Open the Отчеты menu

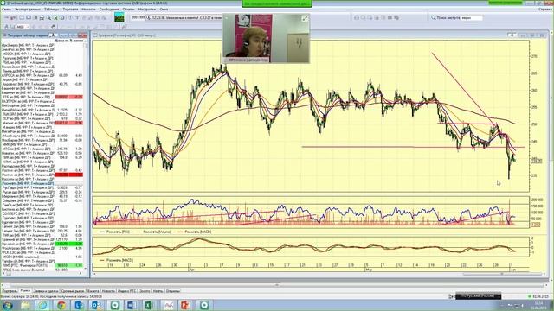click(x=128, y=10)
